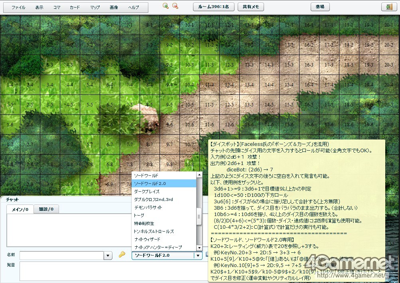Click the ルーム396:1名 button
This screenshot has width=400, height=283.
coord(214,7)
